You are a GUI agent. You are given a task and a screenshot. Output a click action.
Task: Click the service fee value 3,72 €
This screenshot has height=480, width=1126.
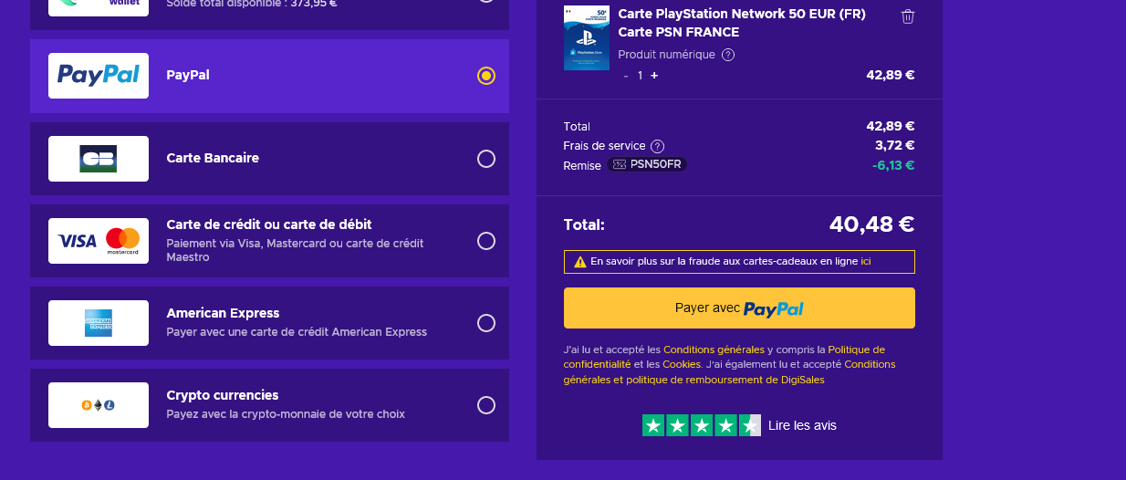coord(894,145)
